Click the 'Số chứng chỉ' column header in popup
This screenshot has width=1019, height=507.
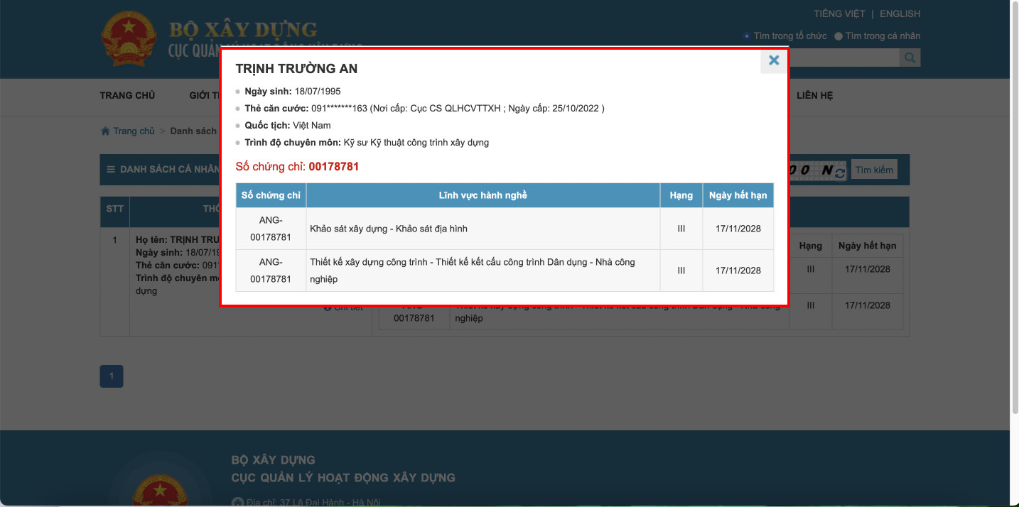click(271, 195)
